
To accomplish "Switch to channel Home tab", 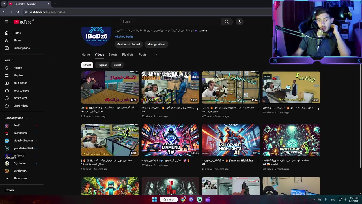I will (x=86, y=54).
